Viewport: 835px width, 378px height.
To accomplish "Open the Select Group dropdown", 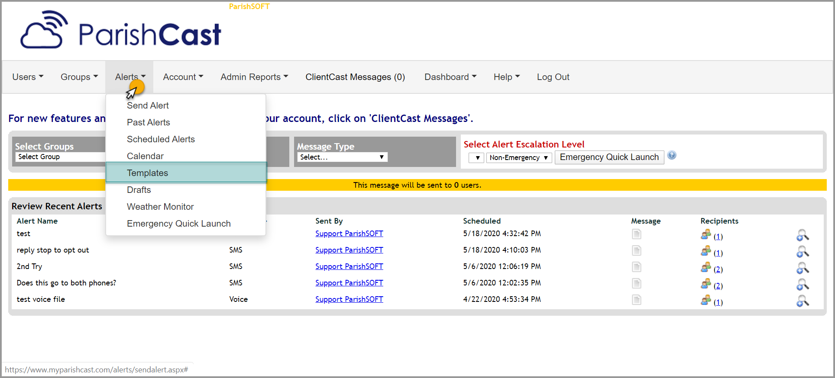I will pyautogui.click(x=61, y=157).
